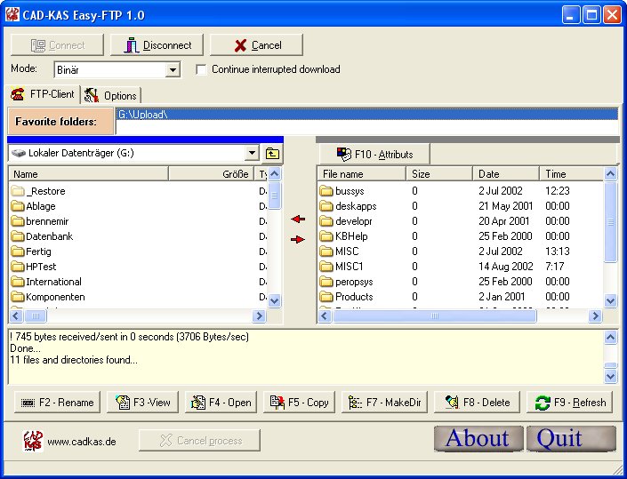Click F8 Delete button

point(477,403)
